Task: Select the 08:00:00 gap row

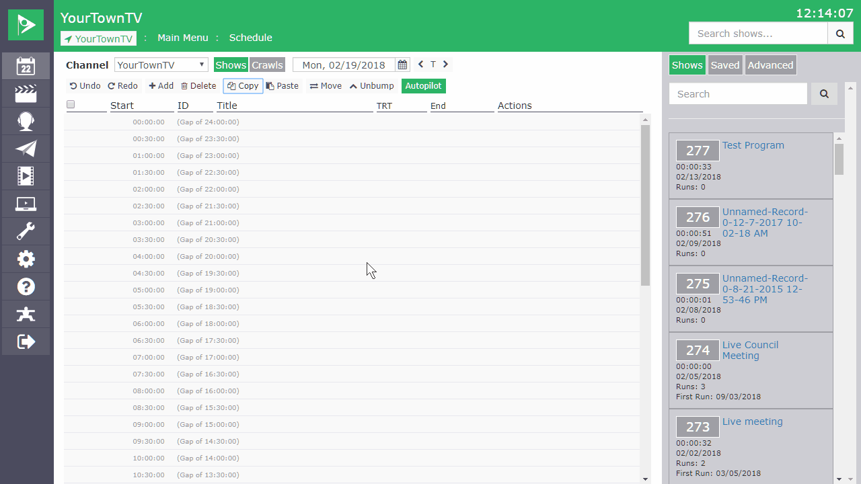Action: 352,391
